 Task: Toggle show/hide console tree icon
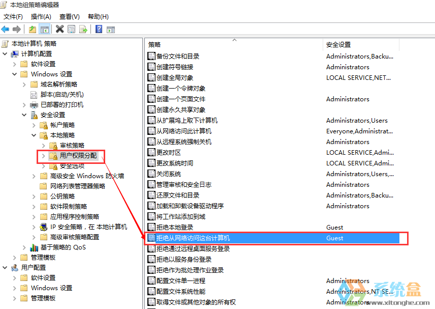[x=44, y=29]
